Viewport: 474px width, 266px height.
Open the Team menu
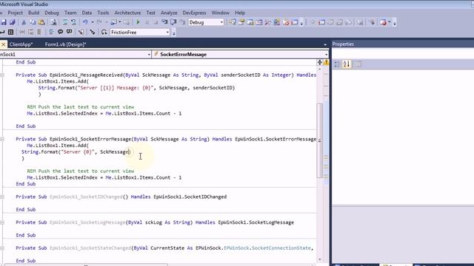[x=70, y=13]
